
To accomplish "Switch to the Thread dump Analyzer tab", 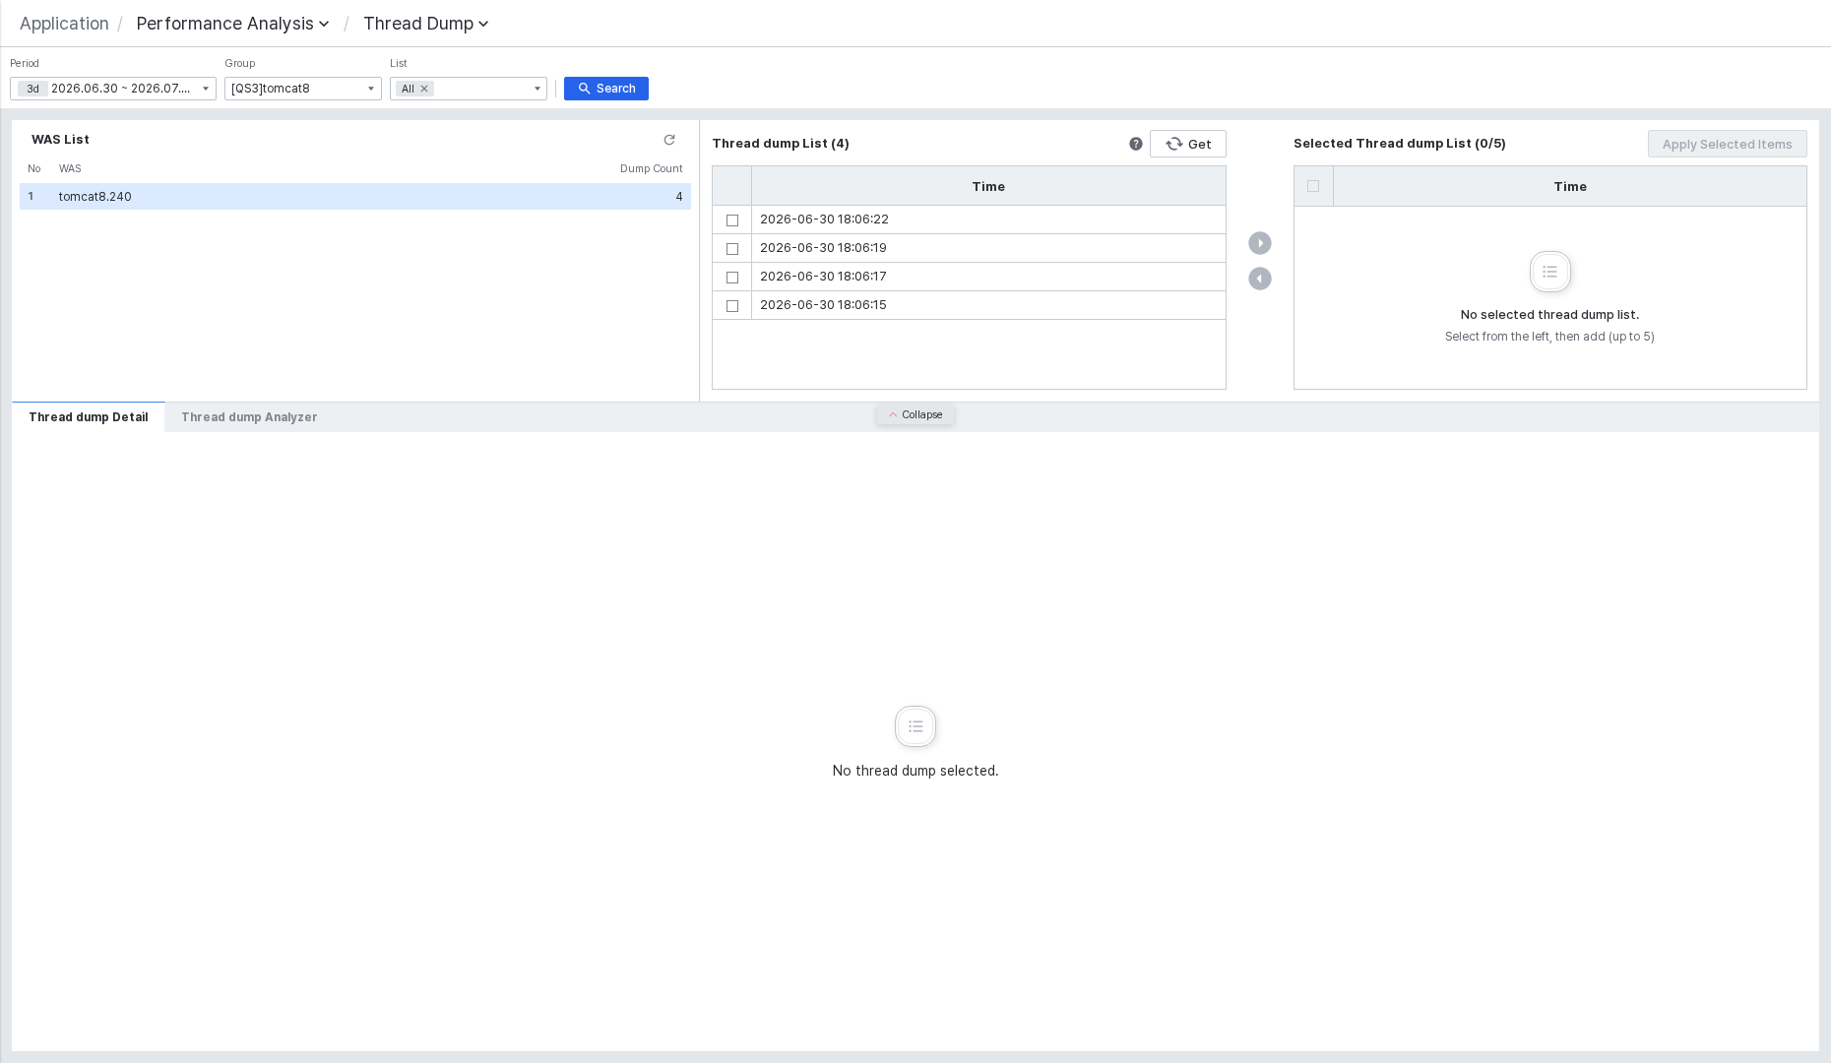I will (x=249, y=417).
